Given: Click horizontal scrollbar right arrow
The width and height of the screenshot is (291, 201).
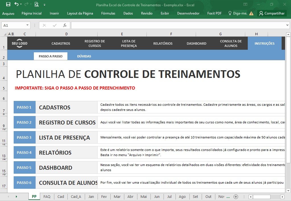Looking at the screenshot, I should pos(282,197).
